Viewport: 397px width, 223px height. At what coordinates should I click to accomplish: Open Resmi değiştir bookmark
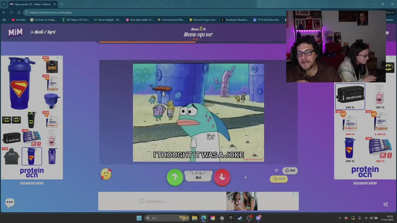(x=107, y=20)
